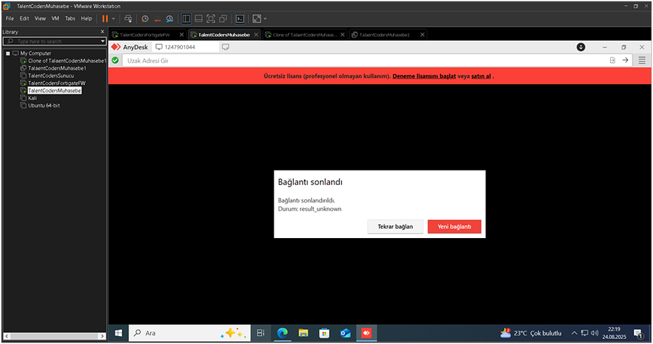Click the full screen mode icon in VMware toolbar
The image size is (653, 344).
coord(210,19)
